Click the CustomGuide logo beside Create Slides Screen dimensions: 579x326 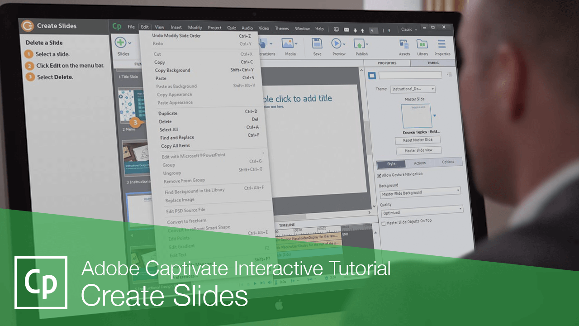click(28, 26)
